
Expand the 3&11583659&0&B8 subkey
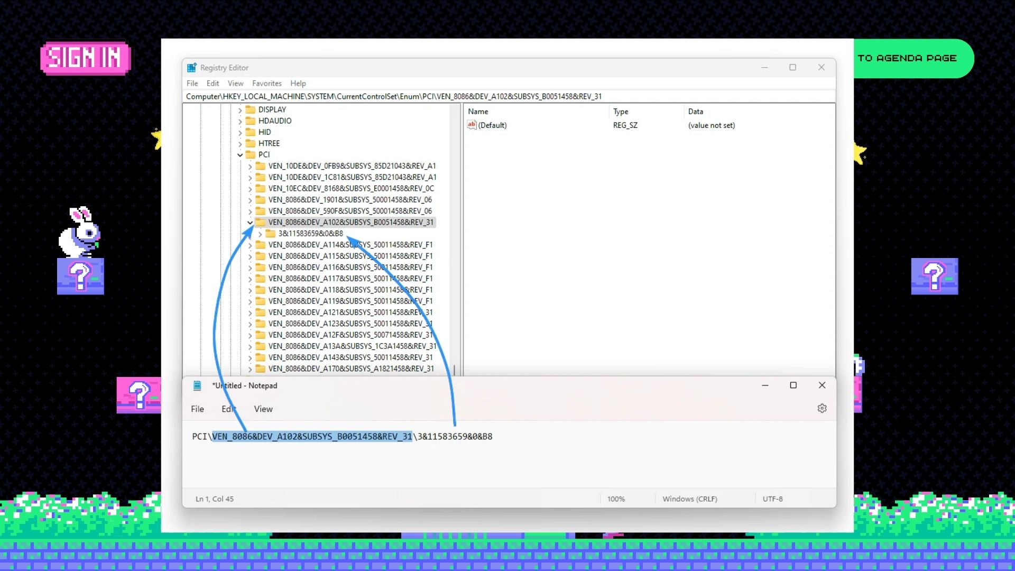click(260, 234)
